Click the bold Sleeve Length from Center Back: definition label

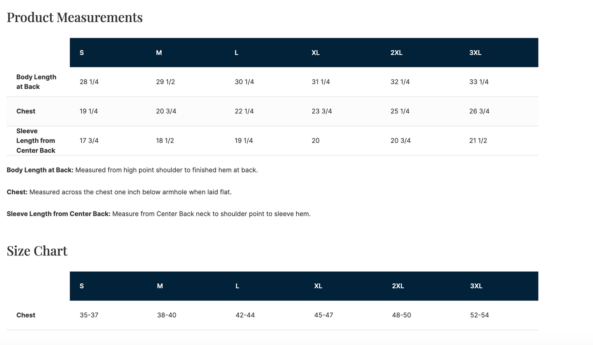tap(58, 214)
